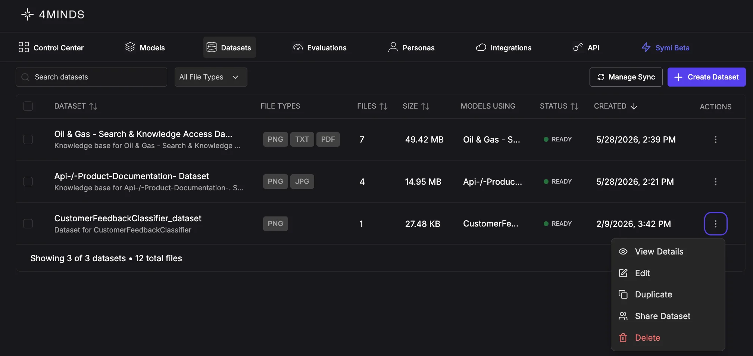Click the Search datasets field

click(91, 77)
